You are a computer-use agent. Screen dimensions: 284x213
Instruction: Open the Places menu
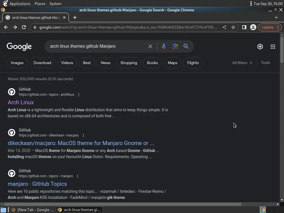40,4
